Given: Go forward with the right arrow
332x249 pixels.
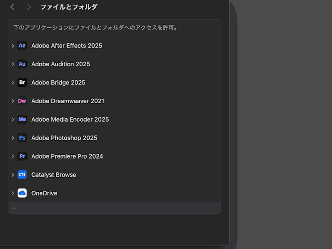Looking at the screenshot, I should 29,7.
